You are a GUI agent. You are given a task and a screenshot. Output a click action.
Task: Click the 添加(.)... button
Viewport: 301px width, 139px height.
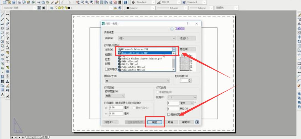click(x=186, y=38)
